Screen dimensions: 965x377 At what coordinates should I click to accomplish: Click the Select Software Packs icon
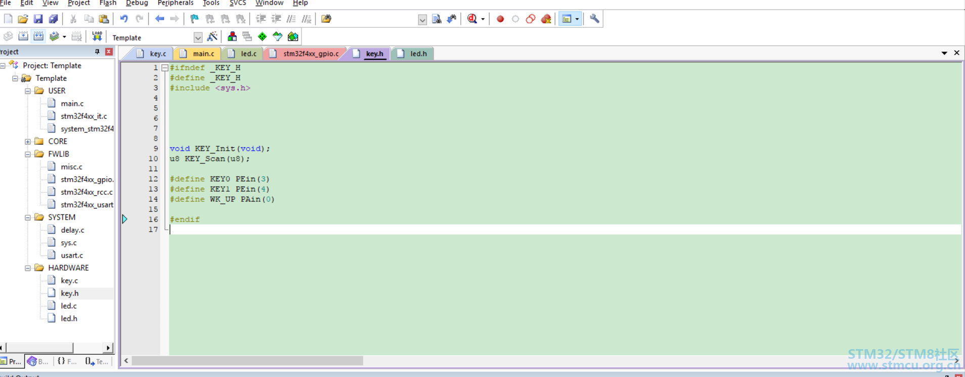[277, 36]
